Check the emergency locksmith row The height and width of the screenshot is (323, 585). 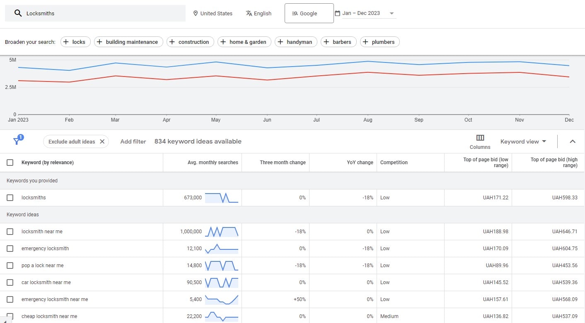coord(10,249)
